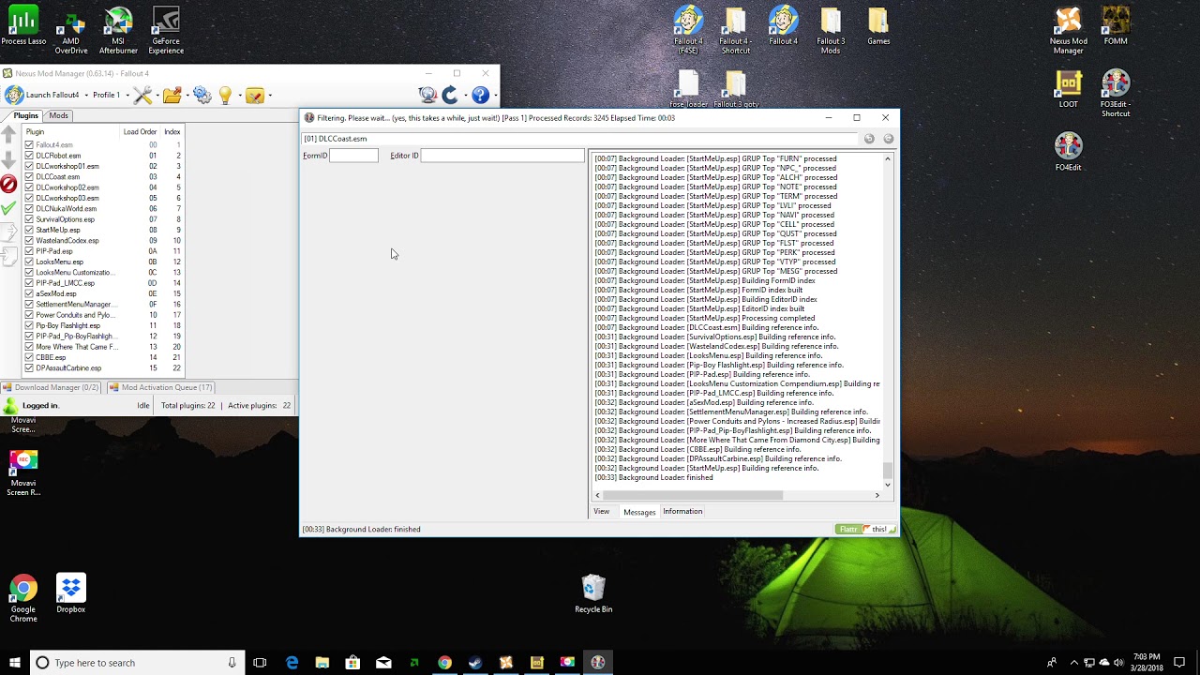Screen dimensions: 1200x675
Task: Open GeForce Experience desktop icon
Action: coord(166,31)
